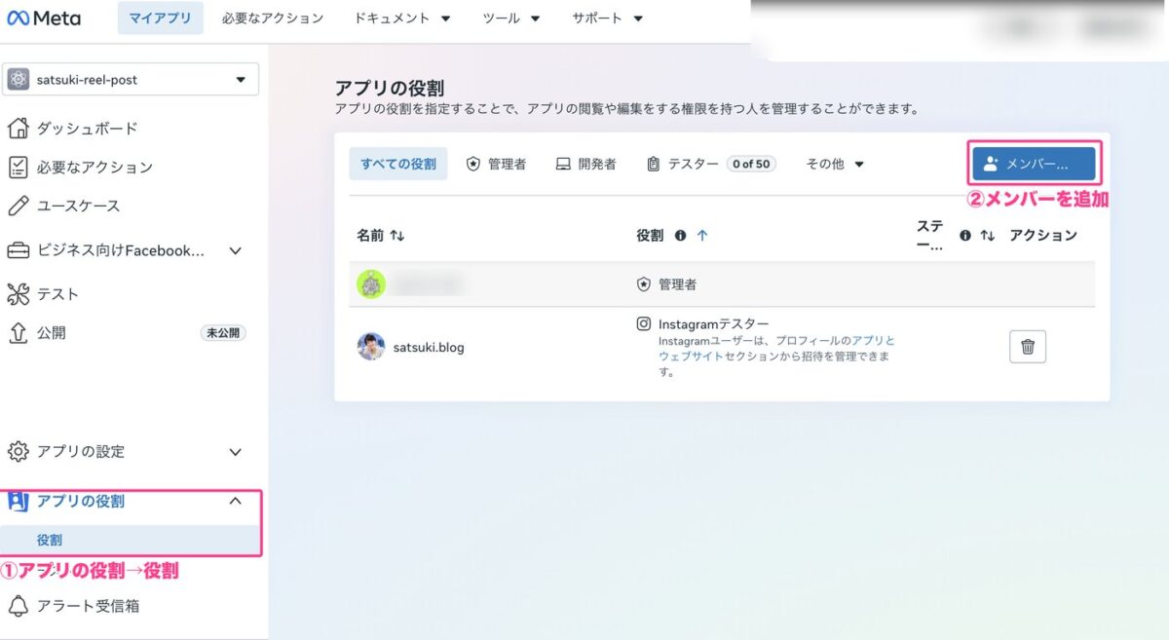Click the アプリの設定 gear icon
This screenshot has width=1169, height=640.
[x=18, y=452]
